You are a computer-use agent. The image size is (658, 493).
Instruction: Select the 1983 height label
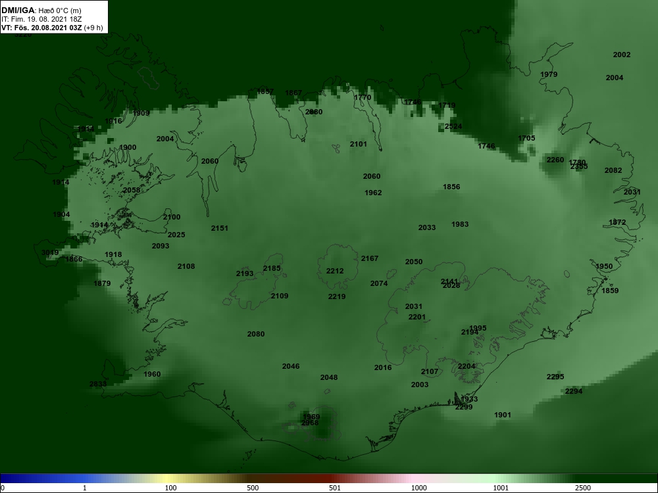[x=459, y=224]
